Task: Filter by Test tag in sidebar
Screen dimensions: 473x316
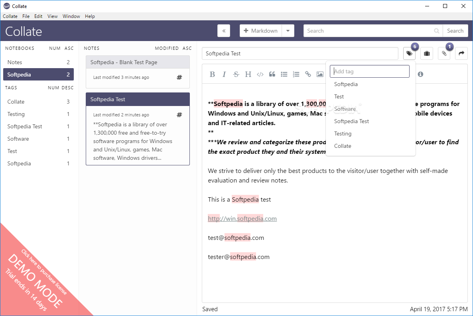Action: click(38, 151)
